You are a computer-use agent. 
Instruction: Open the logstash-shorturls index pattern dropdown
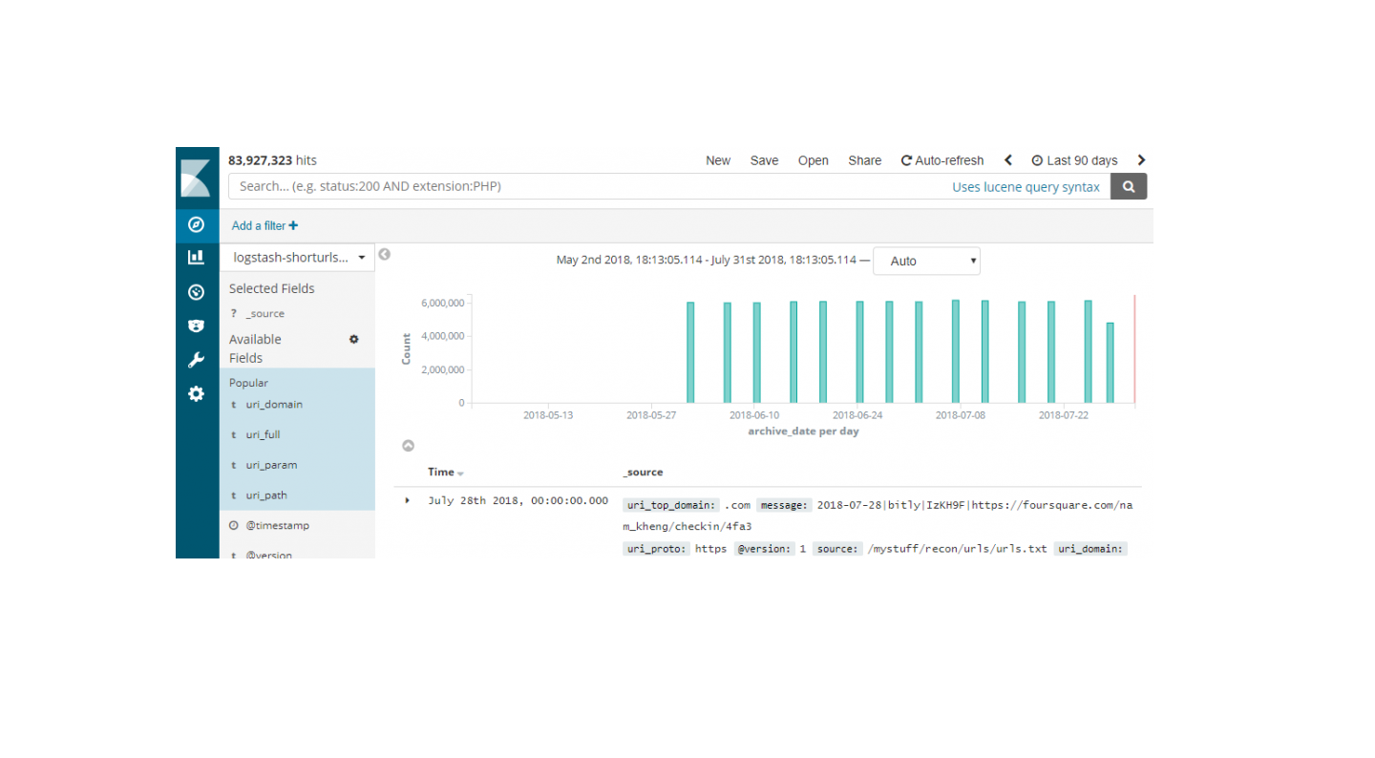tap(297, 258)
